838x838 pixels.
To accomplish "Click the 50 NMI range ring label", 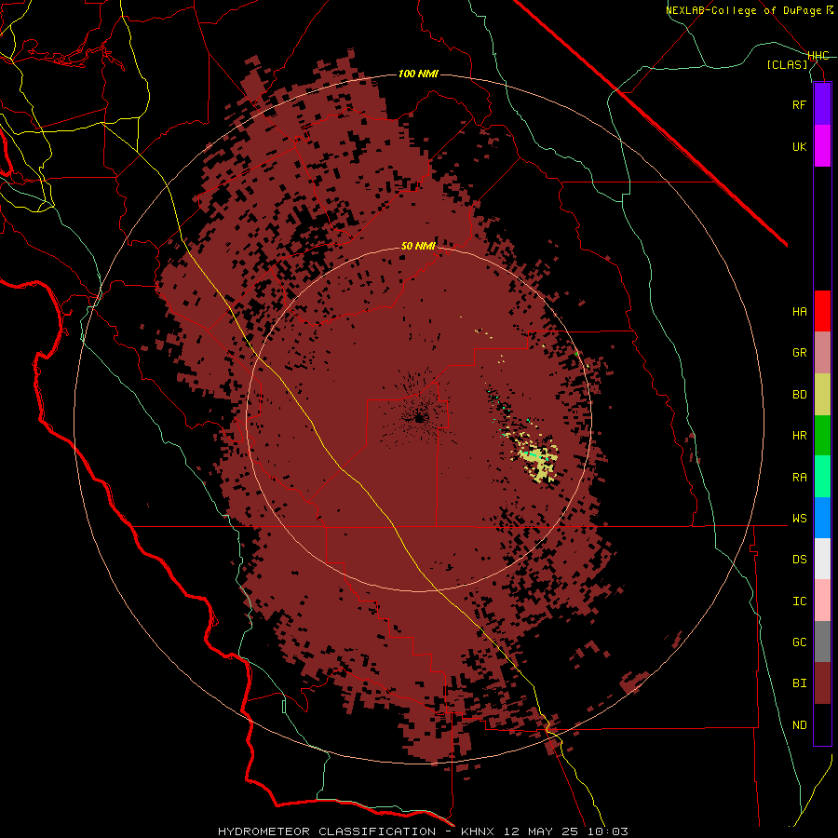I will coord(418,246).
